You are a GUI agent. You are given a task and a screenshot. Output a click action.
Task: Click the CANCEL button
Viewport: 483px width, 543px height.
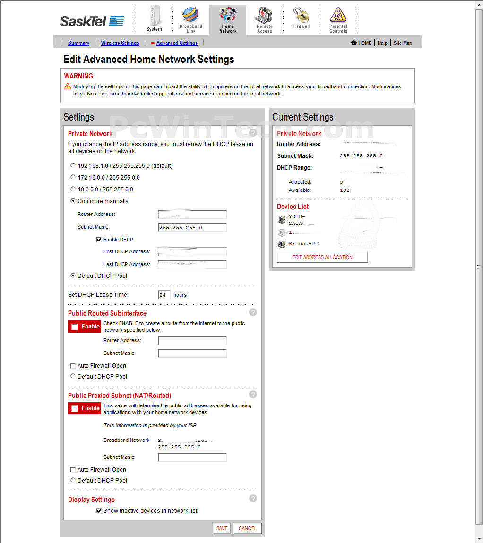pyautogui.click(x=248, y=528)
